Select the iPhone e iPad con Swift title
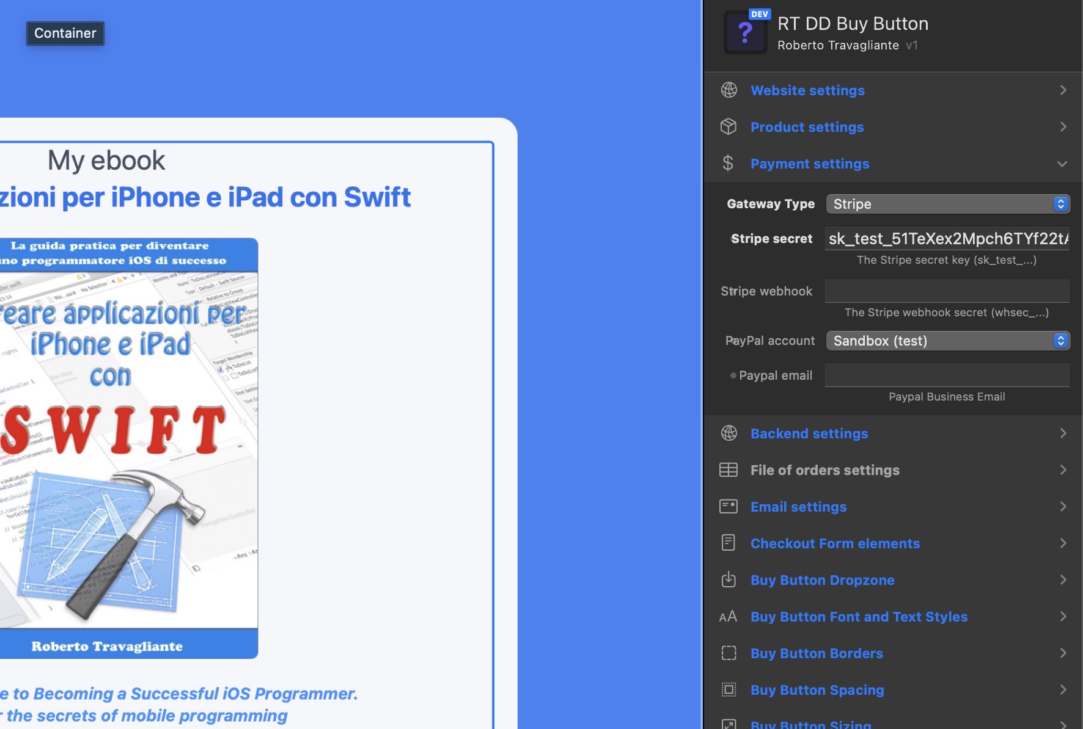The height and width of the screenshot is (729, 1083). 205,197
